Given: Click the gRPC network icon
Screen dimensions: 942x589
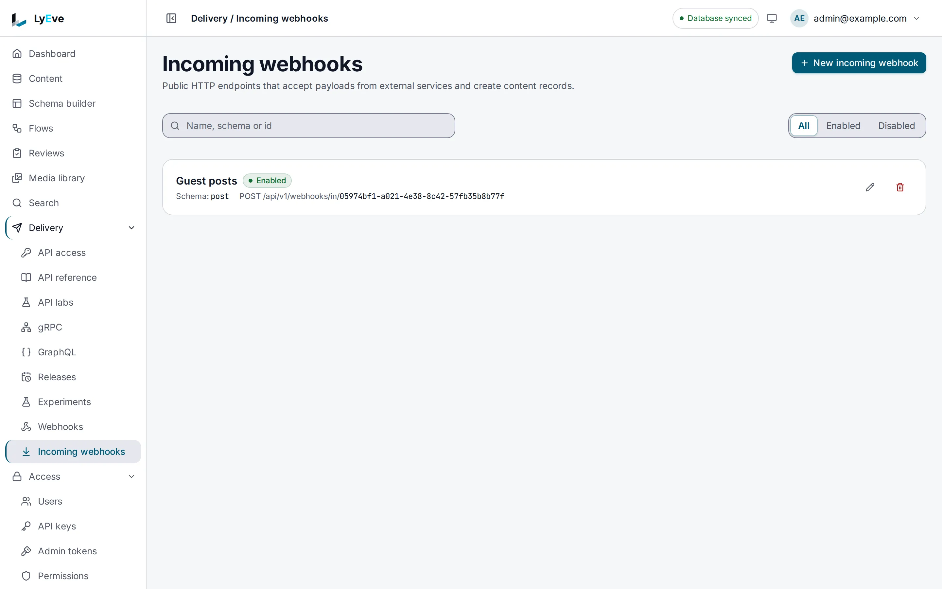Looking at the screenshot, I should (26, 327).
